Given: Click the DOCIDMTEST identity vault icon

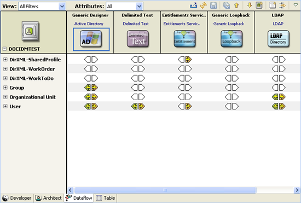Looking at the screenshot, I should (x=30, y=31).
